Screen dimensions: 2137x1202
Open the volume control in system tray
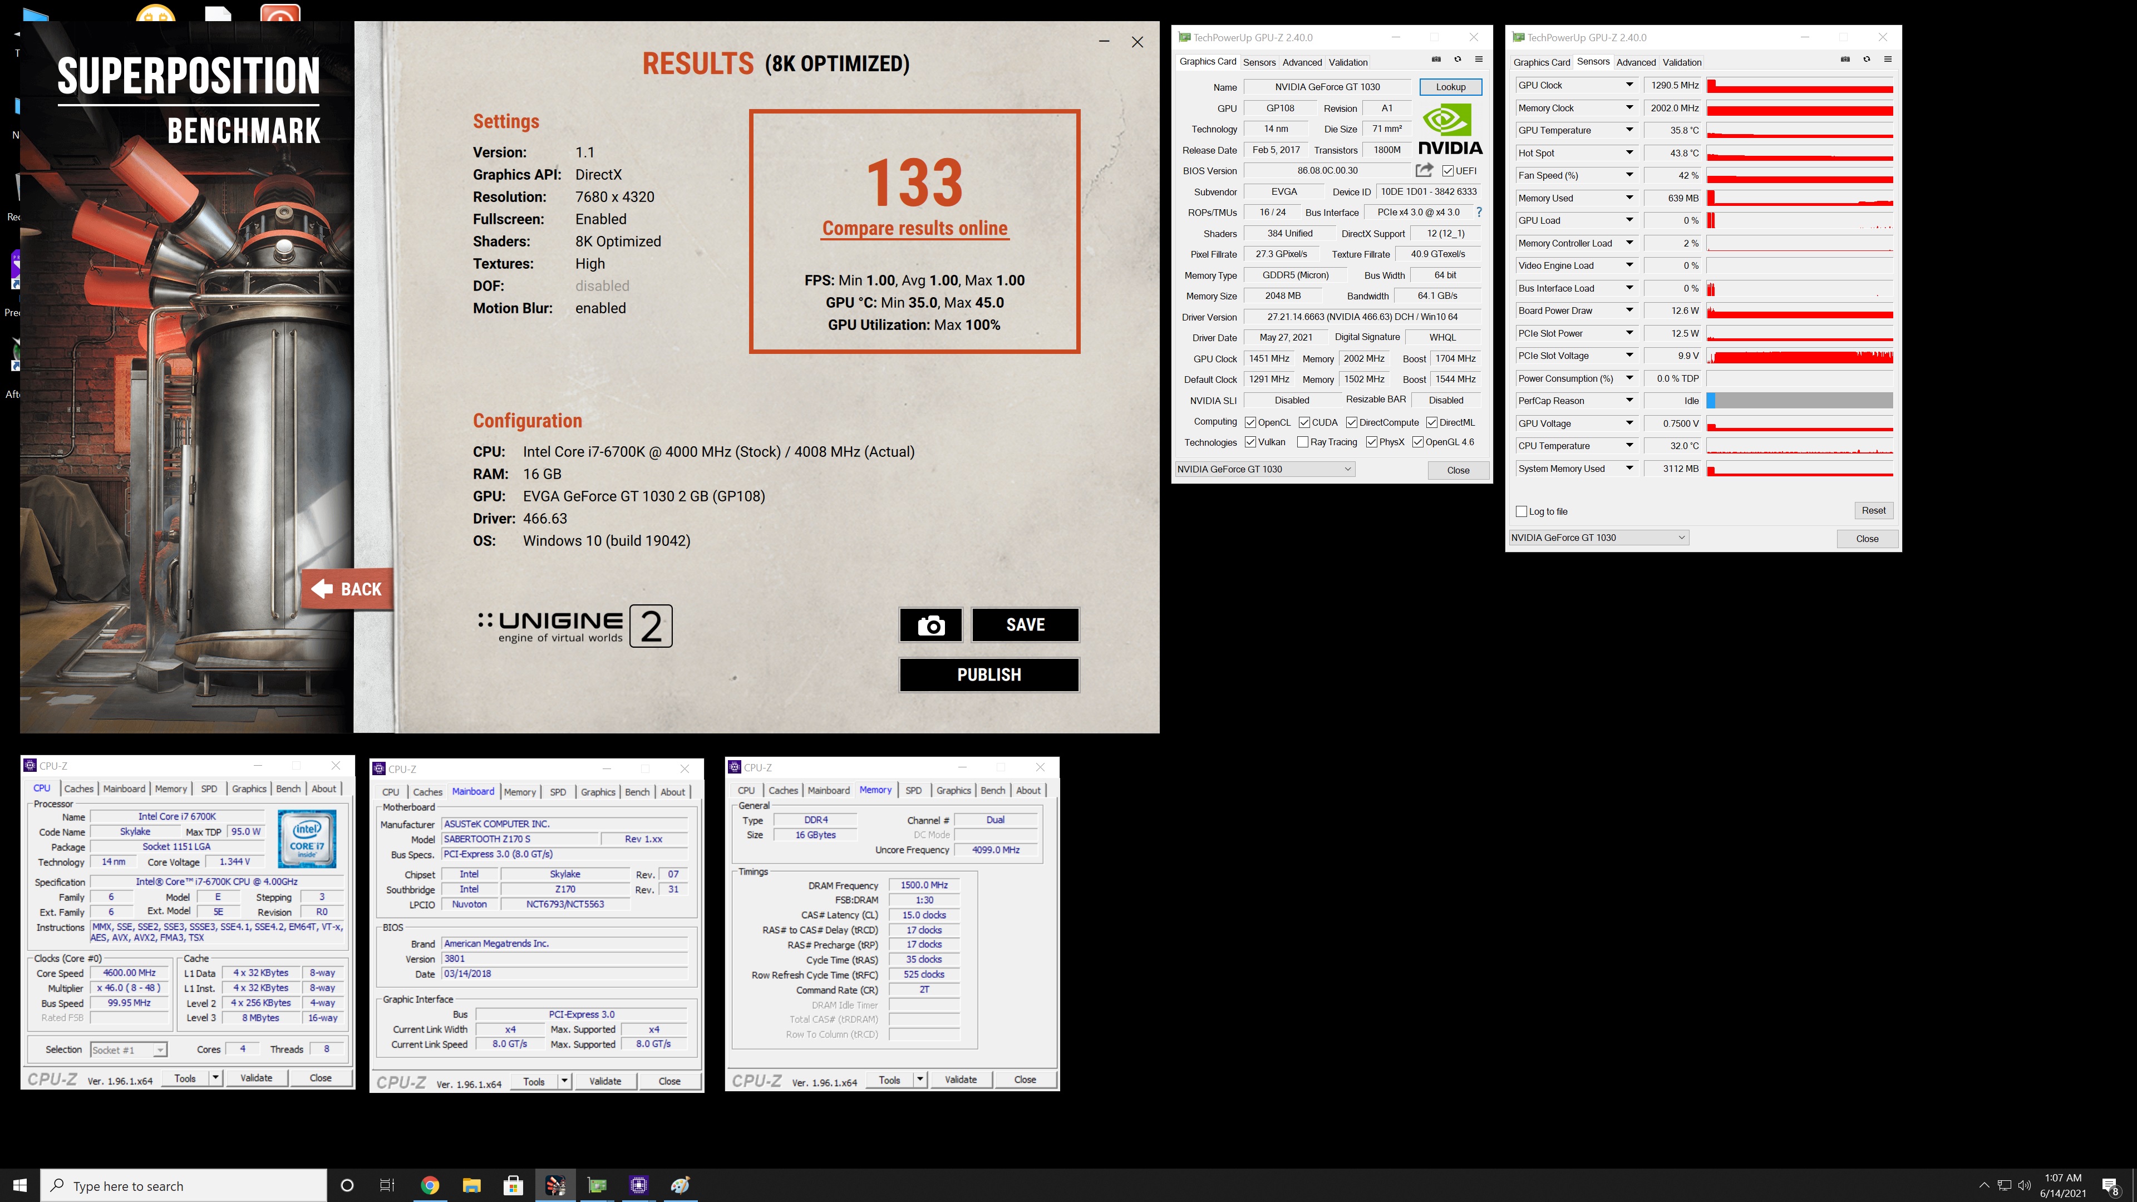[2025, 1185]
